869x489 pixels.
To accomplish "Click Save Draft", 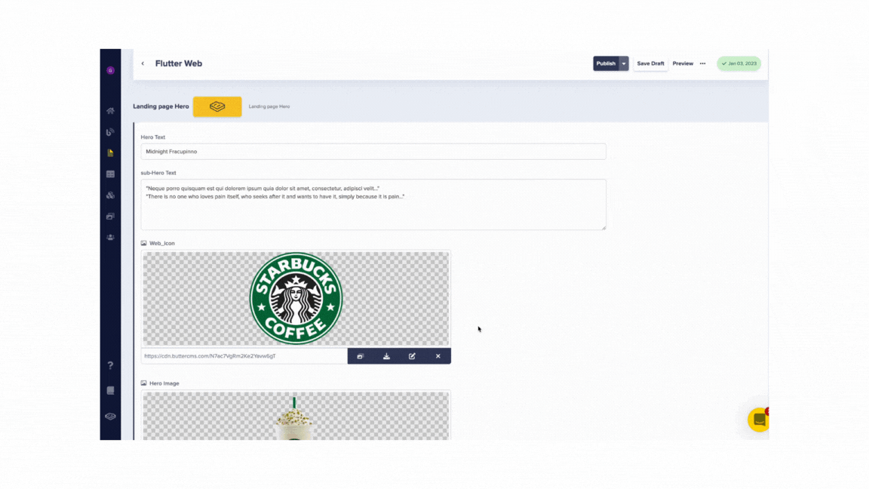I will point(650,63).
